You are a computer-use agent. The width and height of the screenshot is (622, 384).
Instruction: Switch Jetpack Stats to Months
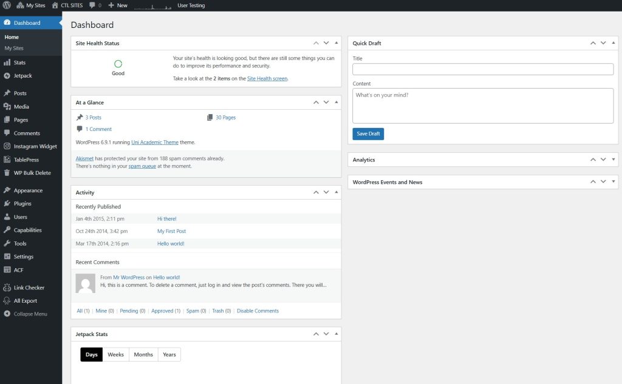tap(143, 354)
